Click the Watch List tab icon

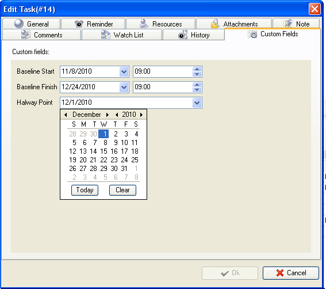pyautogui.click(x=106, y=35)
